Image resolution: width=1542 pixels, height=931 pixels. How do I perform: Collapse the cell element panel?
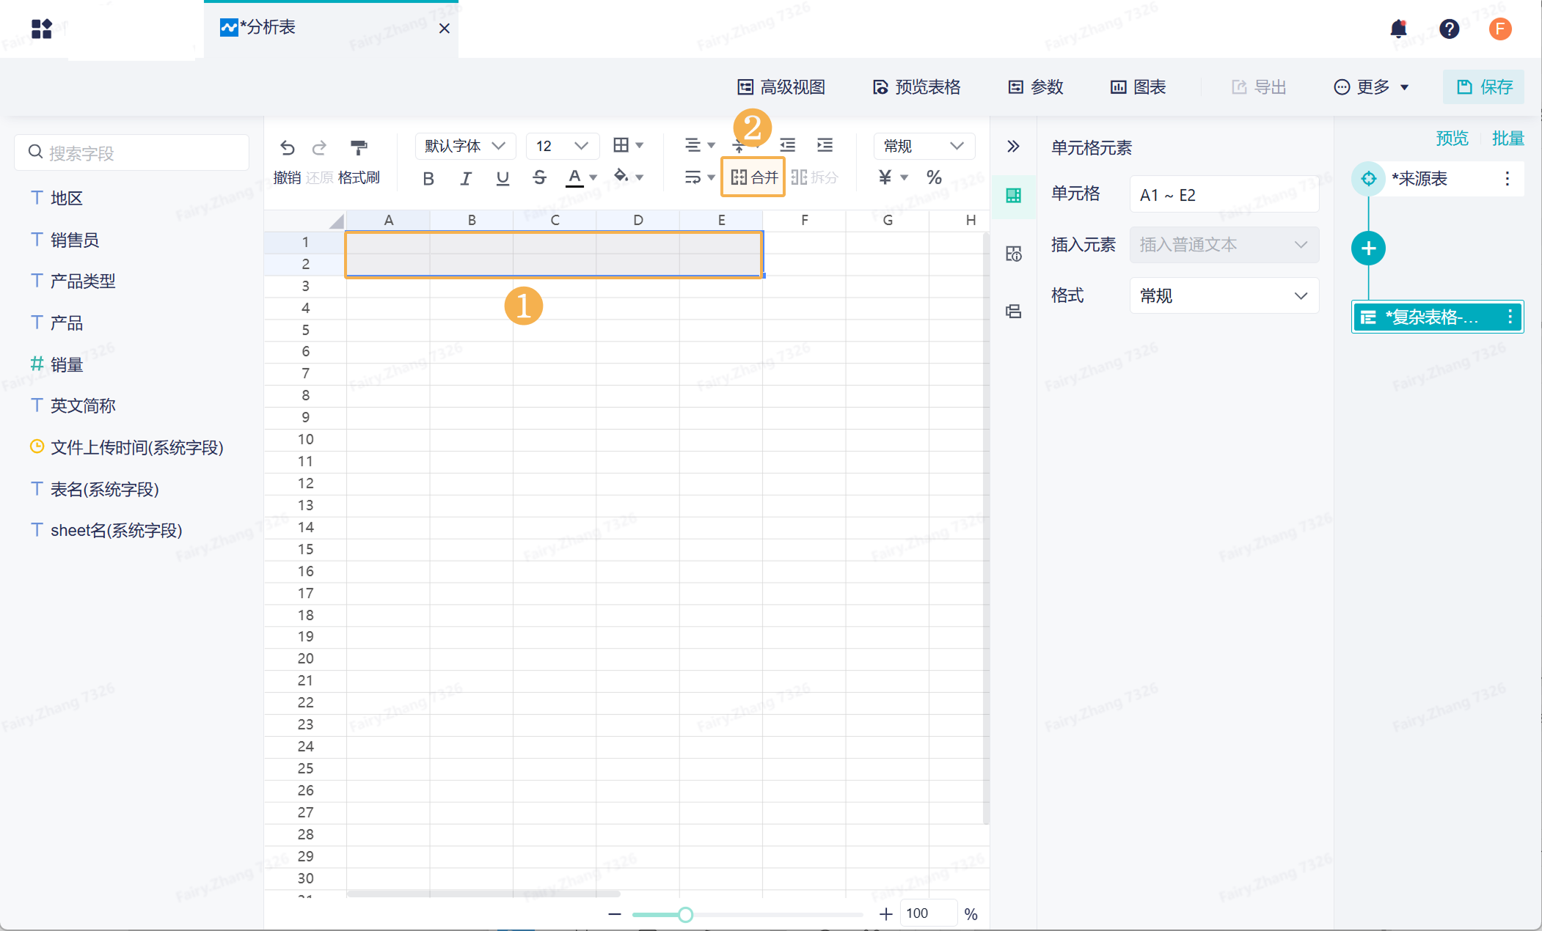pos(1013,147)
